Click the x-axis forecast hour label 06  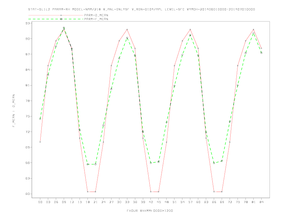tap(56, 202)
